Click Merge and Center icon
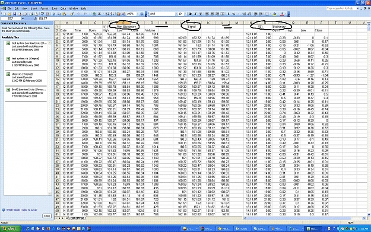 coord(223,14)
